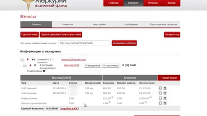Select Выход to log out
Screen dimensions: 207x116
pyautogui.click(x=171, y=3)
